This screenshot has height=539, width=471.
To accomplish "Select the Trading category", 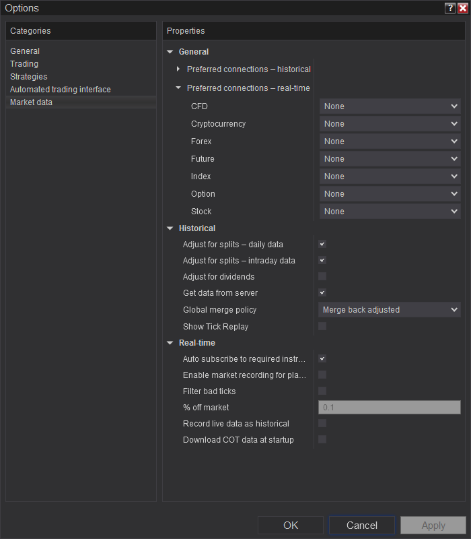I will (x=24, y=64).
